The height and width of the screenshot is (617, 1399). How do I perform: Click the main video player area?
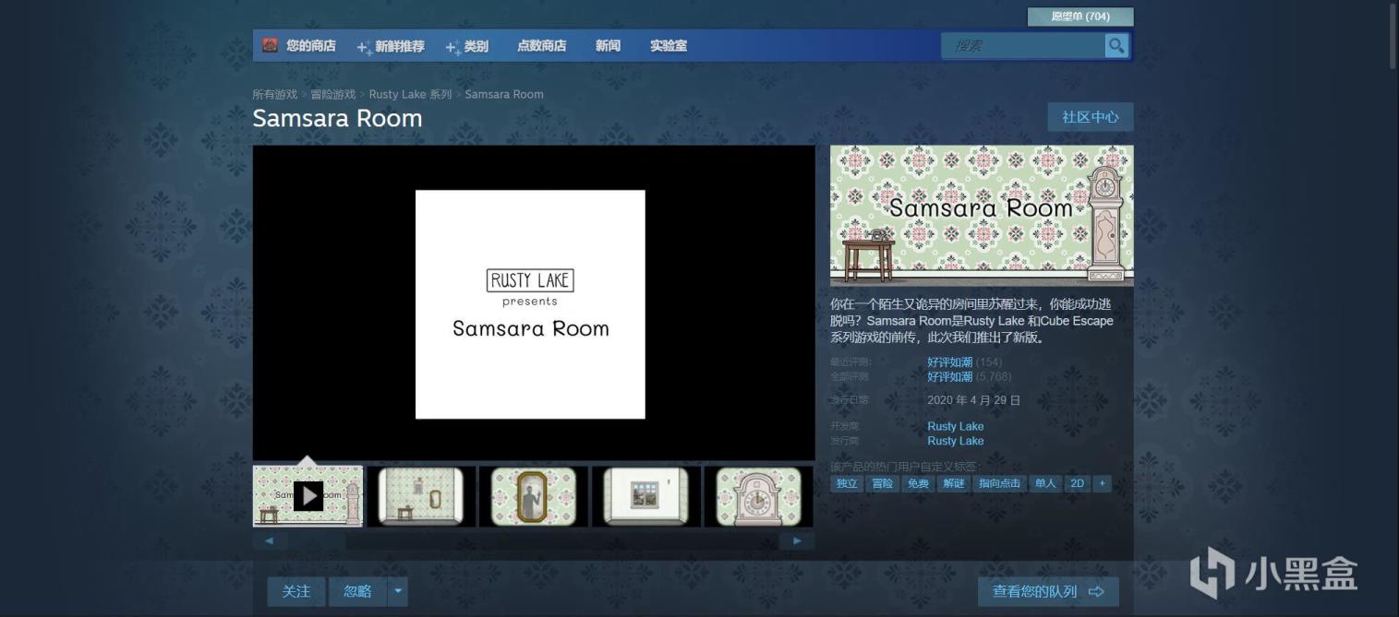pyautogui.click(x=534, y=303)
